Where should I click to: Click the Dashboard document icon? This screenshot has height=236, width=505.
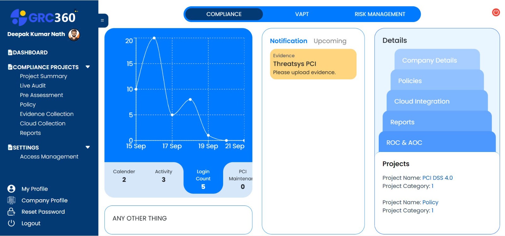coord(10,53)
